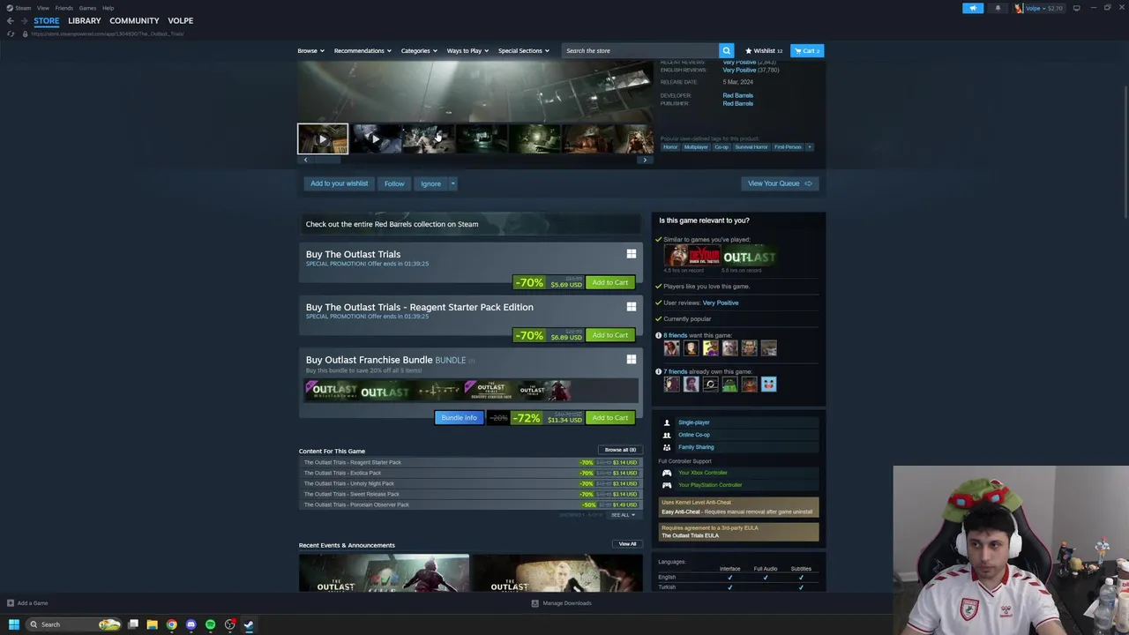
Task: Add Outlast Franchise Bundle to cart
Action: pos(609,418)
